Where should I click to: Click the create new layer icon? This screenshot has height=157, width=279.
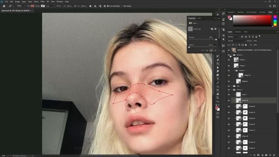270,155
